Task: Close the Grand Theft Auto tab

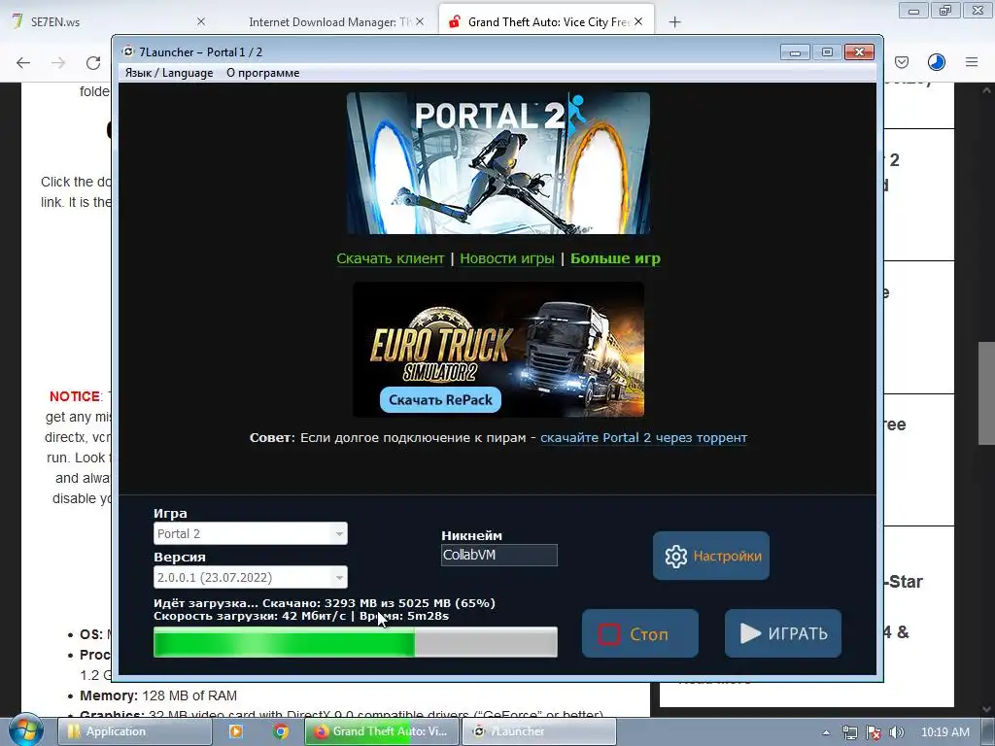Action: pos(638,21)
